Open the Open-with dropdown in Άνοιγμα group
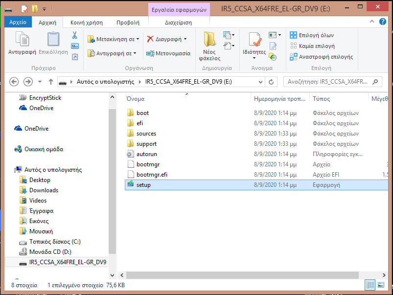The image size is (393, 295). 275,35
